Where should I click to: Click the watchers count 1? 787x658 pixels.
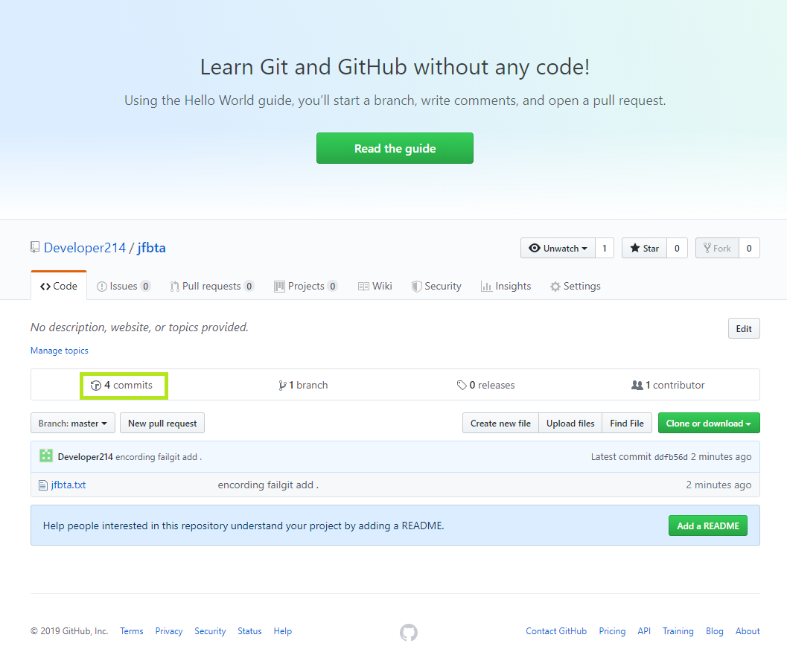[605, 248]
